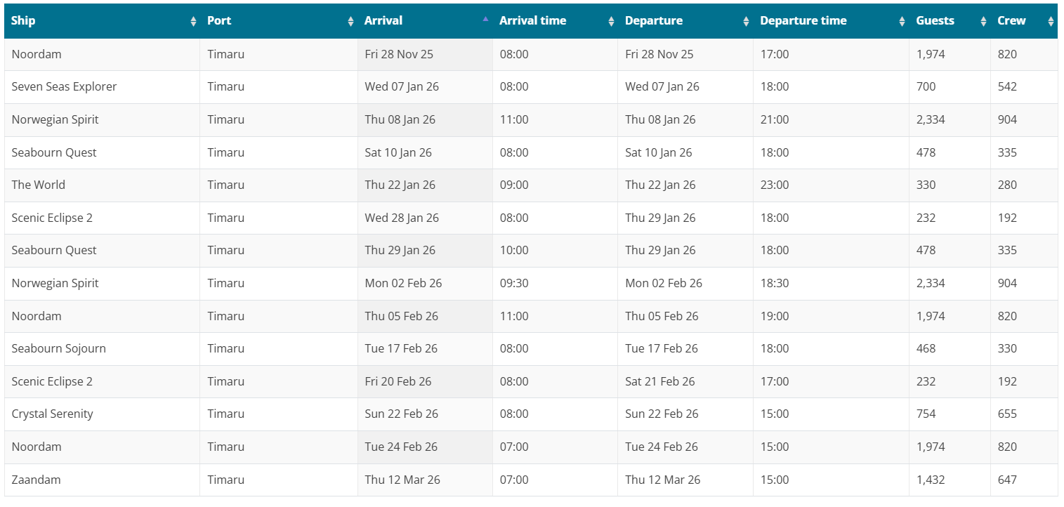Select the Crystal Serenity row name
The height and width of the screenshot is (507, 1064).
[x=52, y=414]
